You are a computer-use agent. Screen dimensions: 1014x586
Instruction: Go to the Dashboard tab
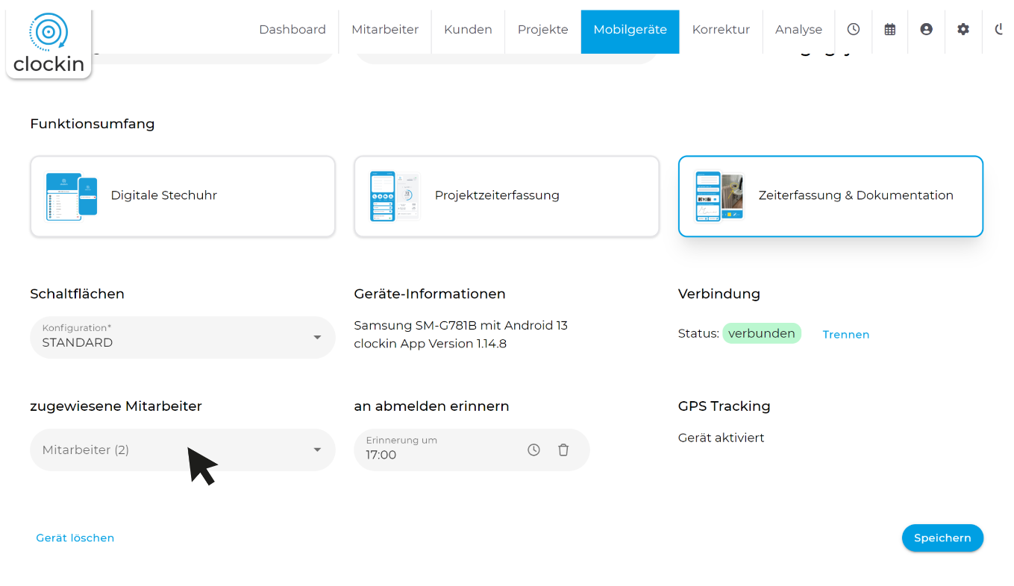pos(292,30)
